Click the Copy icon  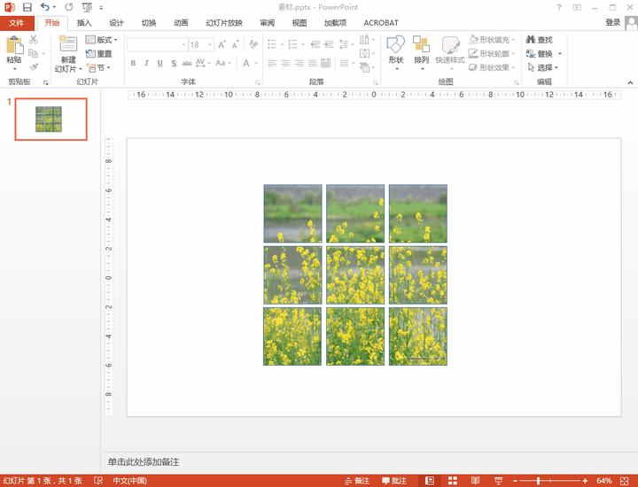pos(34,53)
